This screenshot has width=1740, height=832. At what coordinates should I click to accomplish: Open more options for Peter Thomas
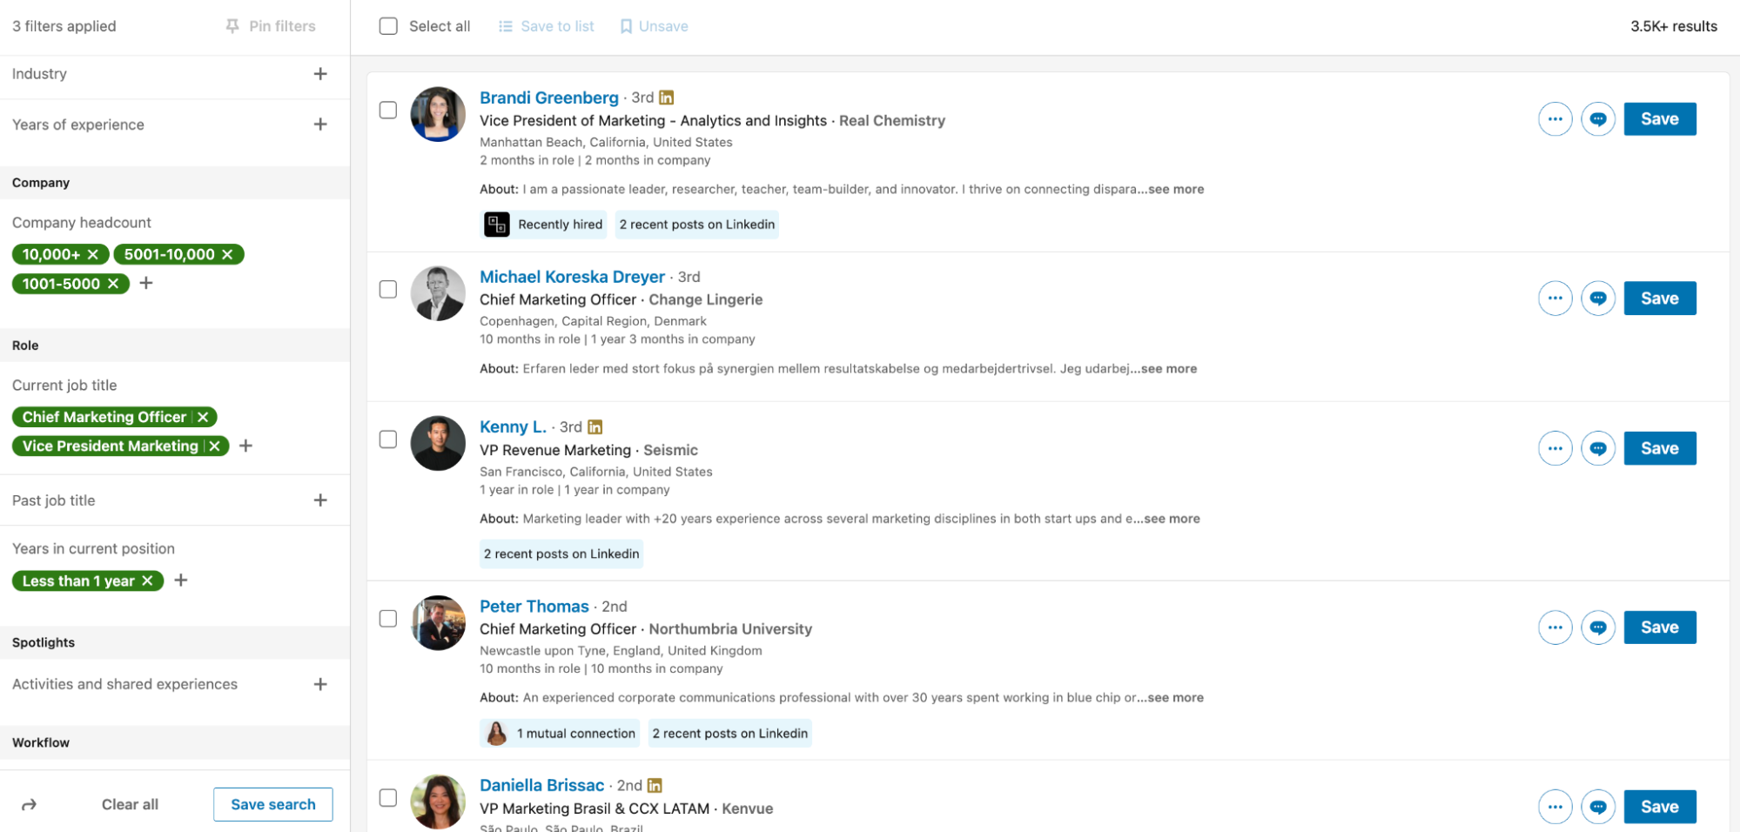(1555, 627)
